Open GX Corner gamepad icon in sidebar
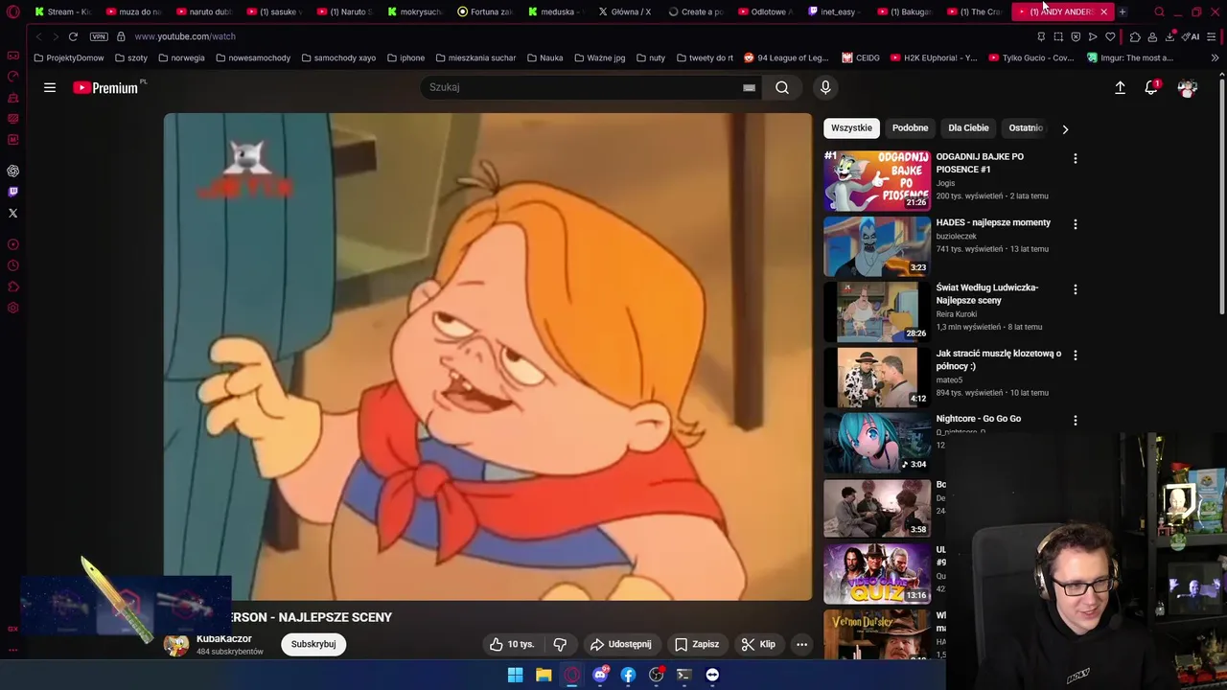Screen dimensions: 1227x690 click(x=13, y=56)
